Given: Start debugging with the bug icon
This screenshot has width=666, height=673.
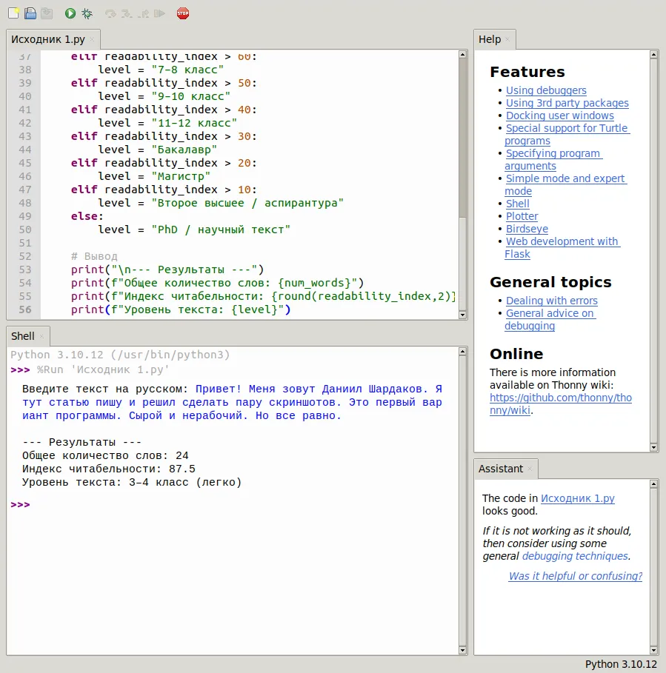Looking at the screenshot, I should tap(87, 13).
